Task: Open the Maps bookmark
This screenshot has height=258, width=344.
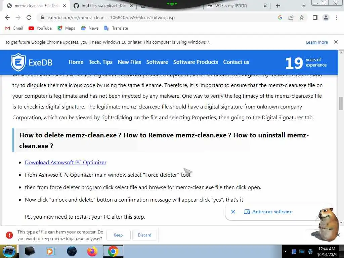Action: [66, 28]
